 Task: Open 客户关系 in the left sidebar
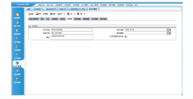(x=17, y=24)
